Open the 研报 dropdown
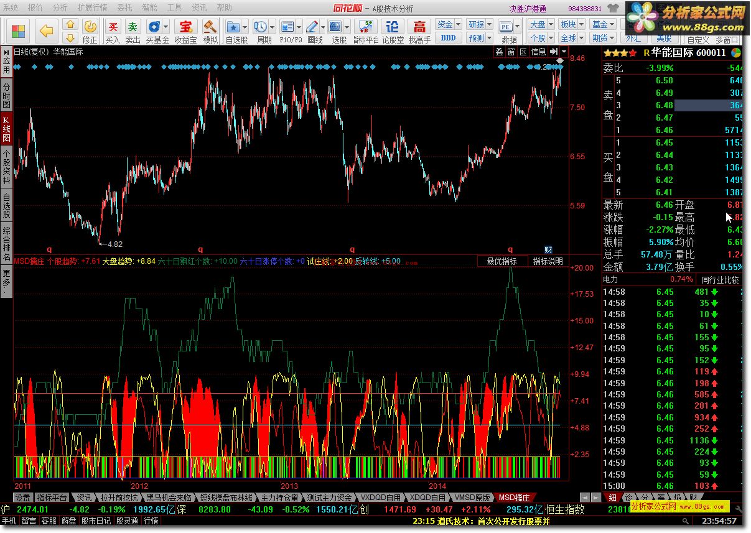This screenshot has height=533, width=751. pyautogui.click(x=480, y=24)
